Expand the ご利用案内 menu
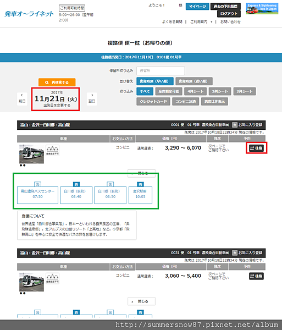282x330 pixels. [x=201, y=22]
